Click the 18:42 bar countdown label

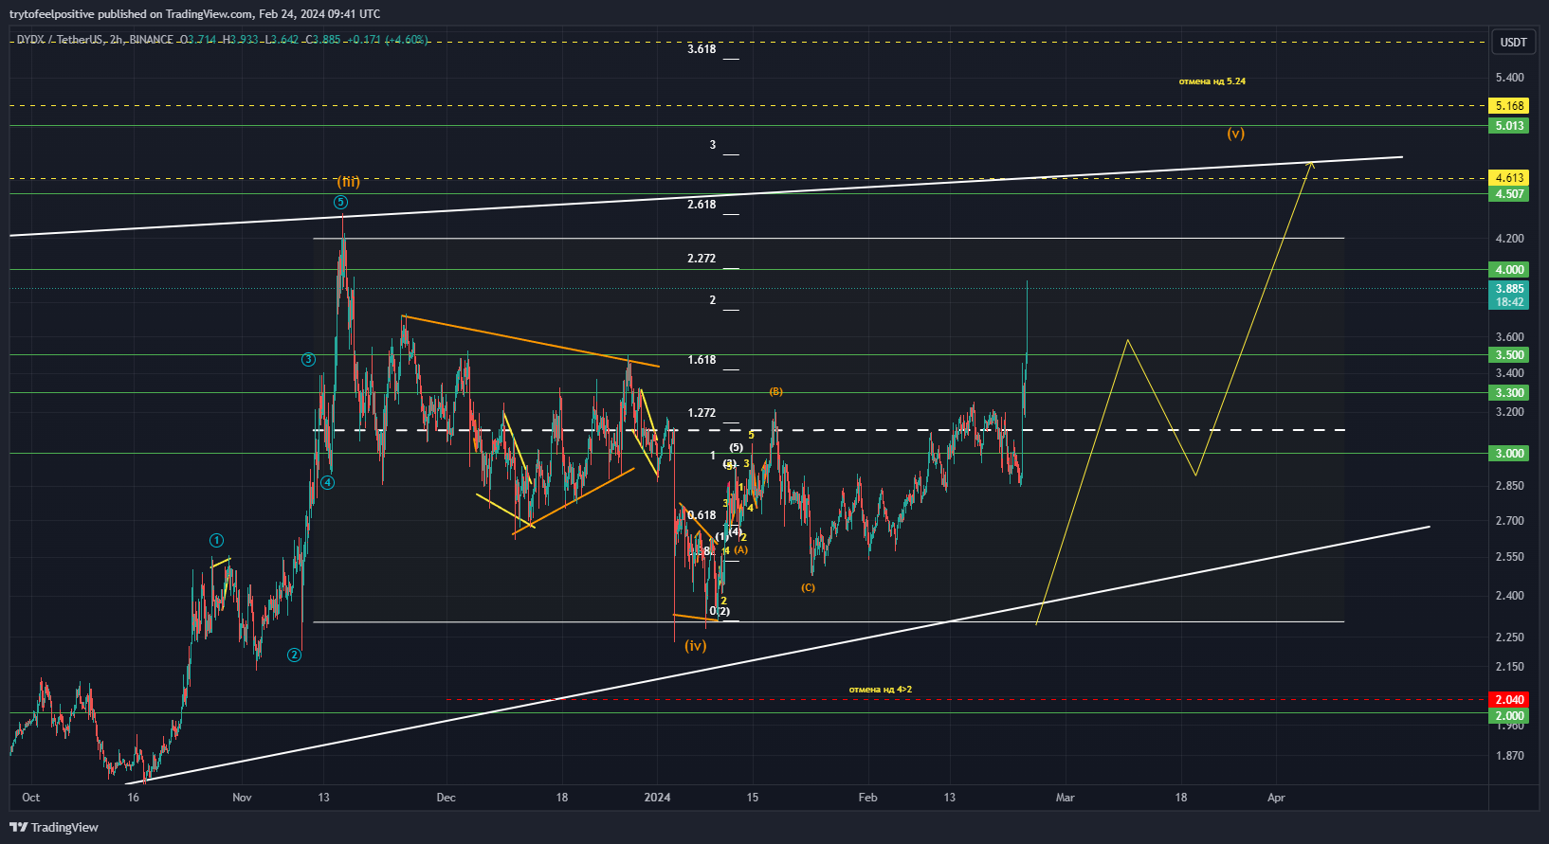click(1509, 302)
